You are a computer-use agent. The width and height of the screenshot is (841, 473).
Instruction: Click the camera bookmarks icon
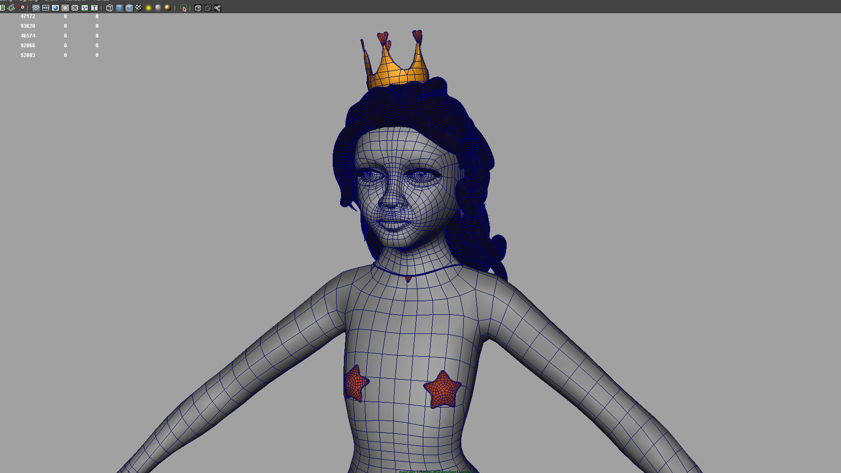coord(2,8)
